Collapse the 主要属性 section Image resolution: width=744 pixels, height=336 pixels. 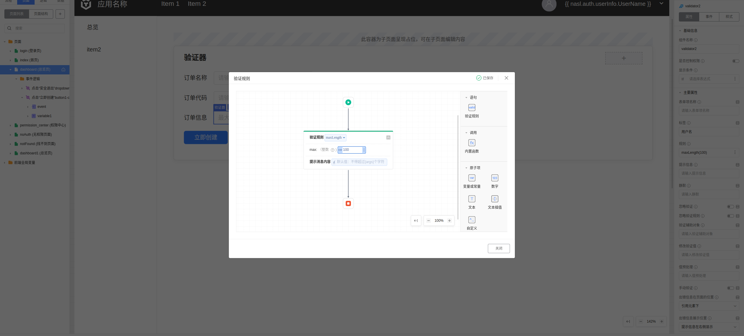(x=680, y=93)
